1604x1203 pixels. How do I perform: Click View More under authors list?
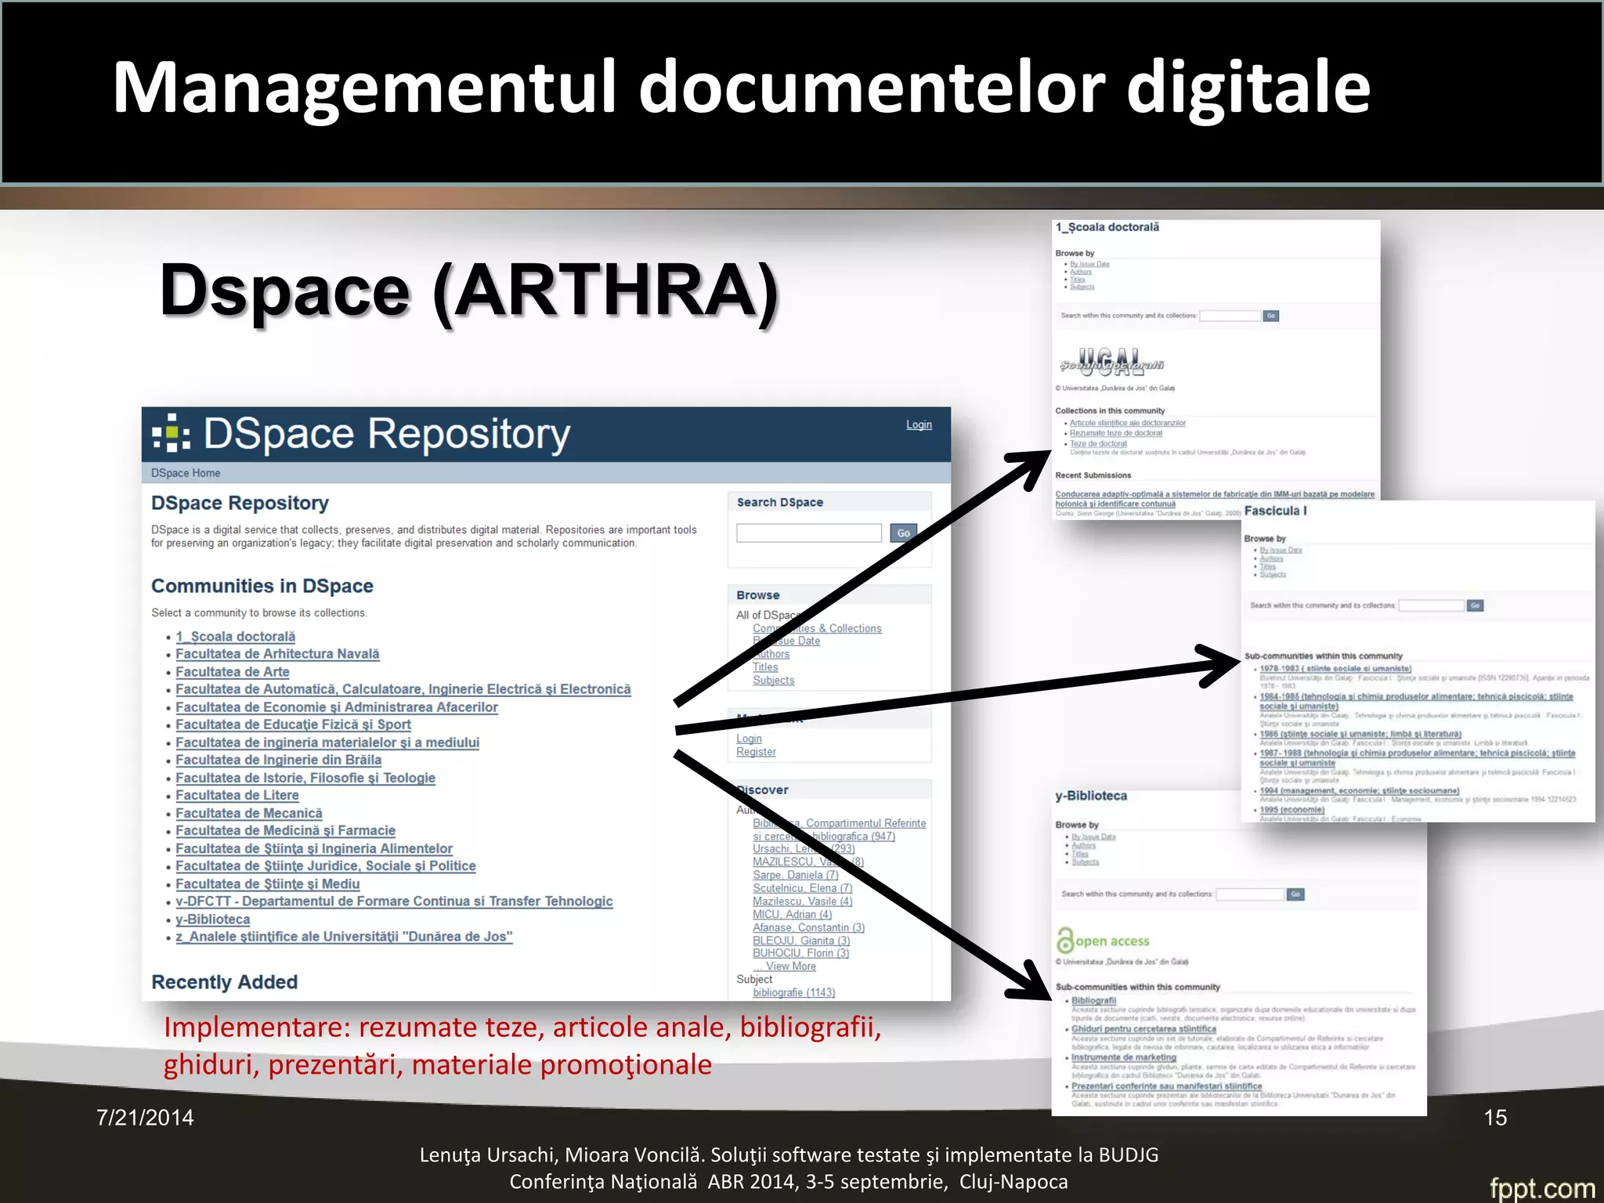coord(785,966)
